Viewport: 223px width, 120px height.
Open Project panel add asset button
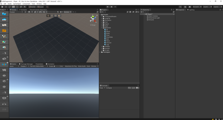pyautogui.click(x=101, y=12)
